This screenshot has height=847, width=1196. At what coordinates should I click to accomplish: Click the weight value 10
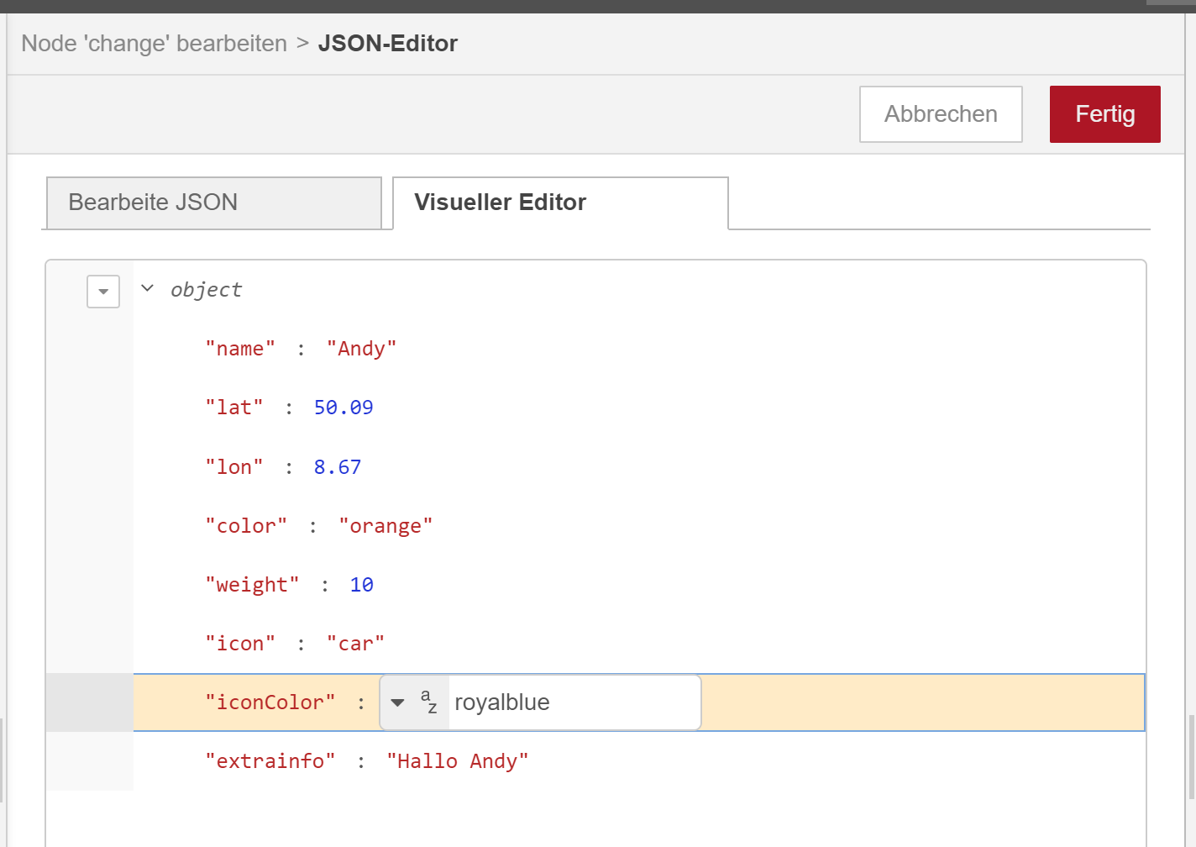tap(362, 585)
